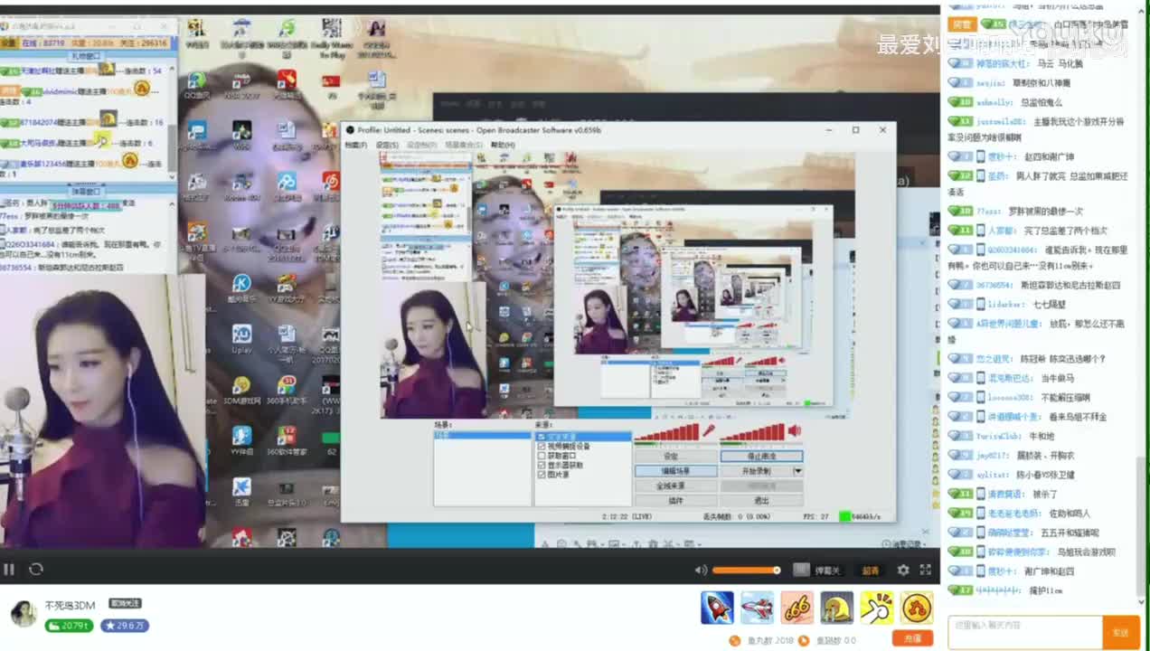Toggle the 弹幕关 danmaku switch
This screenshot has height=651, width=1150.
pyautogui.click(x=817, y=570)
